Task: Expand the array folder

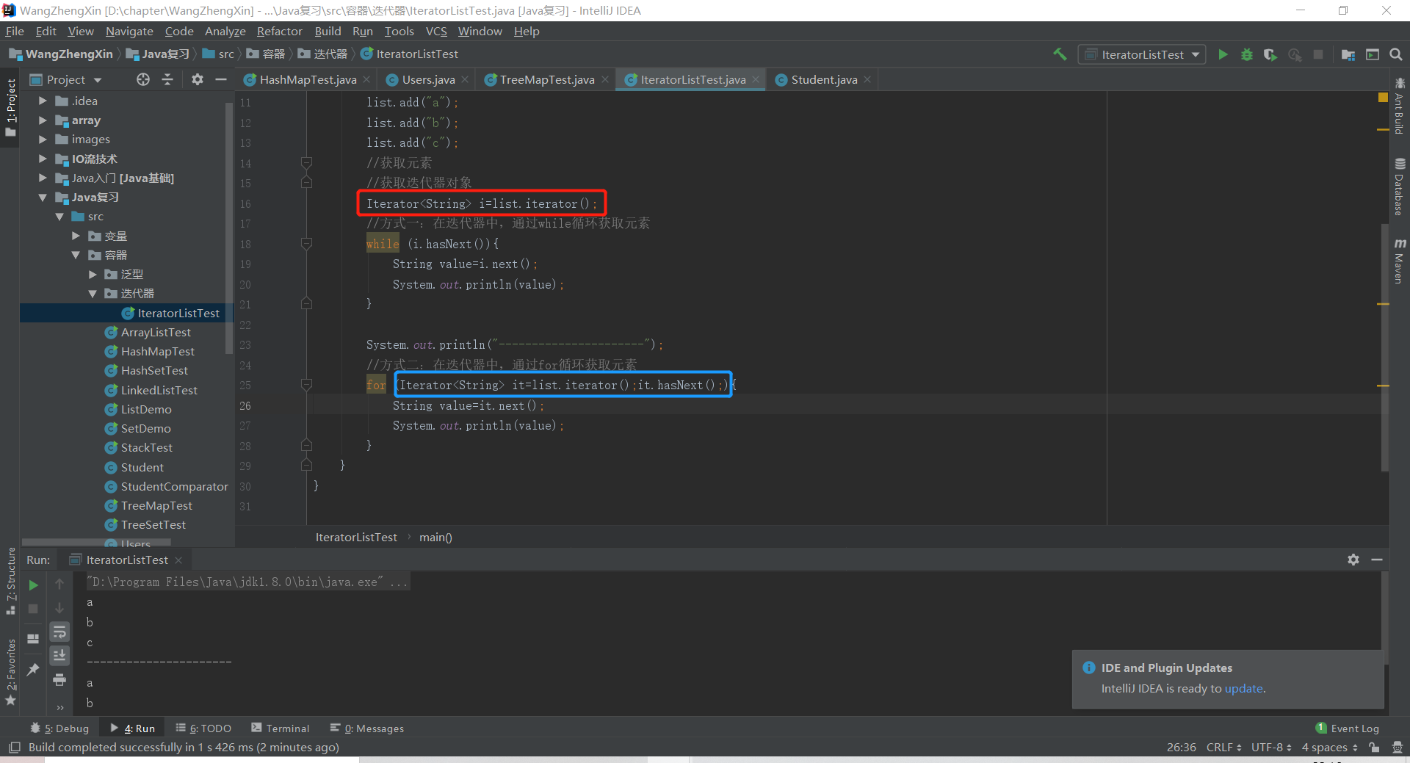Action: 43,120
